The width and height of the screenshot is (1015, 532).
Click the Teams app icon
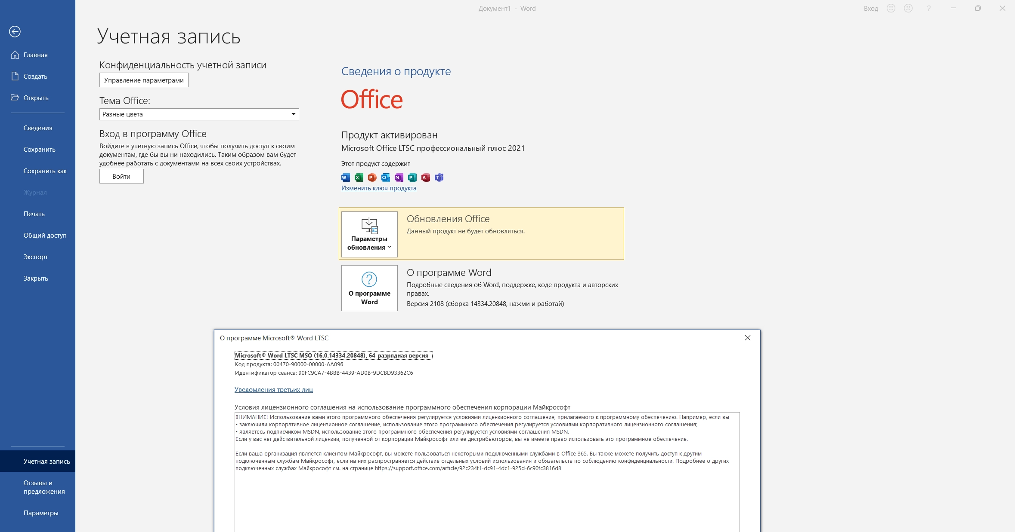(439, 177)
